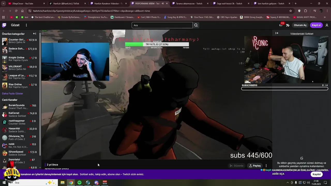This screenshot has height=186, width=331.
Task: Open the clip's more options three-dot menu
Action: (x=266, y=166)
